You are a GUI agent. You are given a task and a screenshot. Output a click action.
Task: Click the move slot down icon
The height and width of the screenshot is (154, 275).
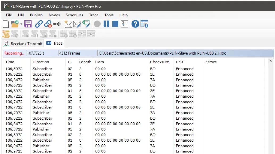91,34
